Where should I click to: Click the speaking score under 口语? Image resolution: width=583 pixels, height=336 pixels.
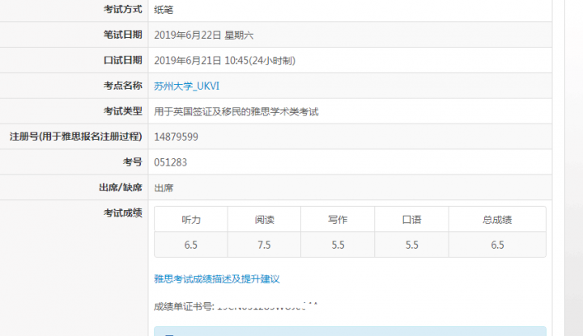tap(411, 245)
